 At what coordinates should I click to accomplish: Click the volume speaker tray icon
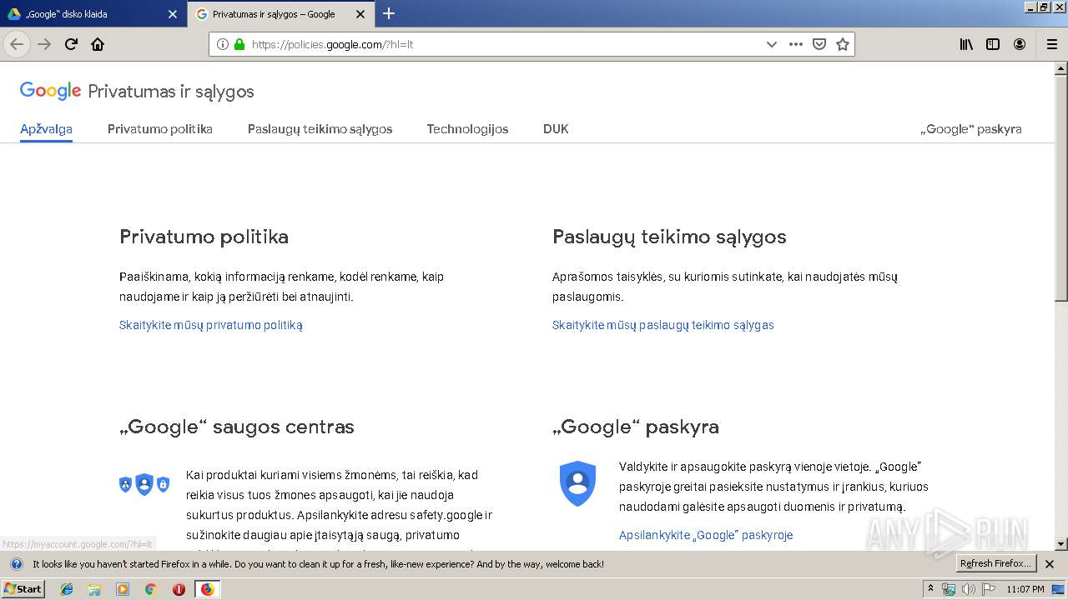coord(968,589)
